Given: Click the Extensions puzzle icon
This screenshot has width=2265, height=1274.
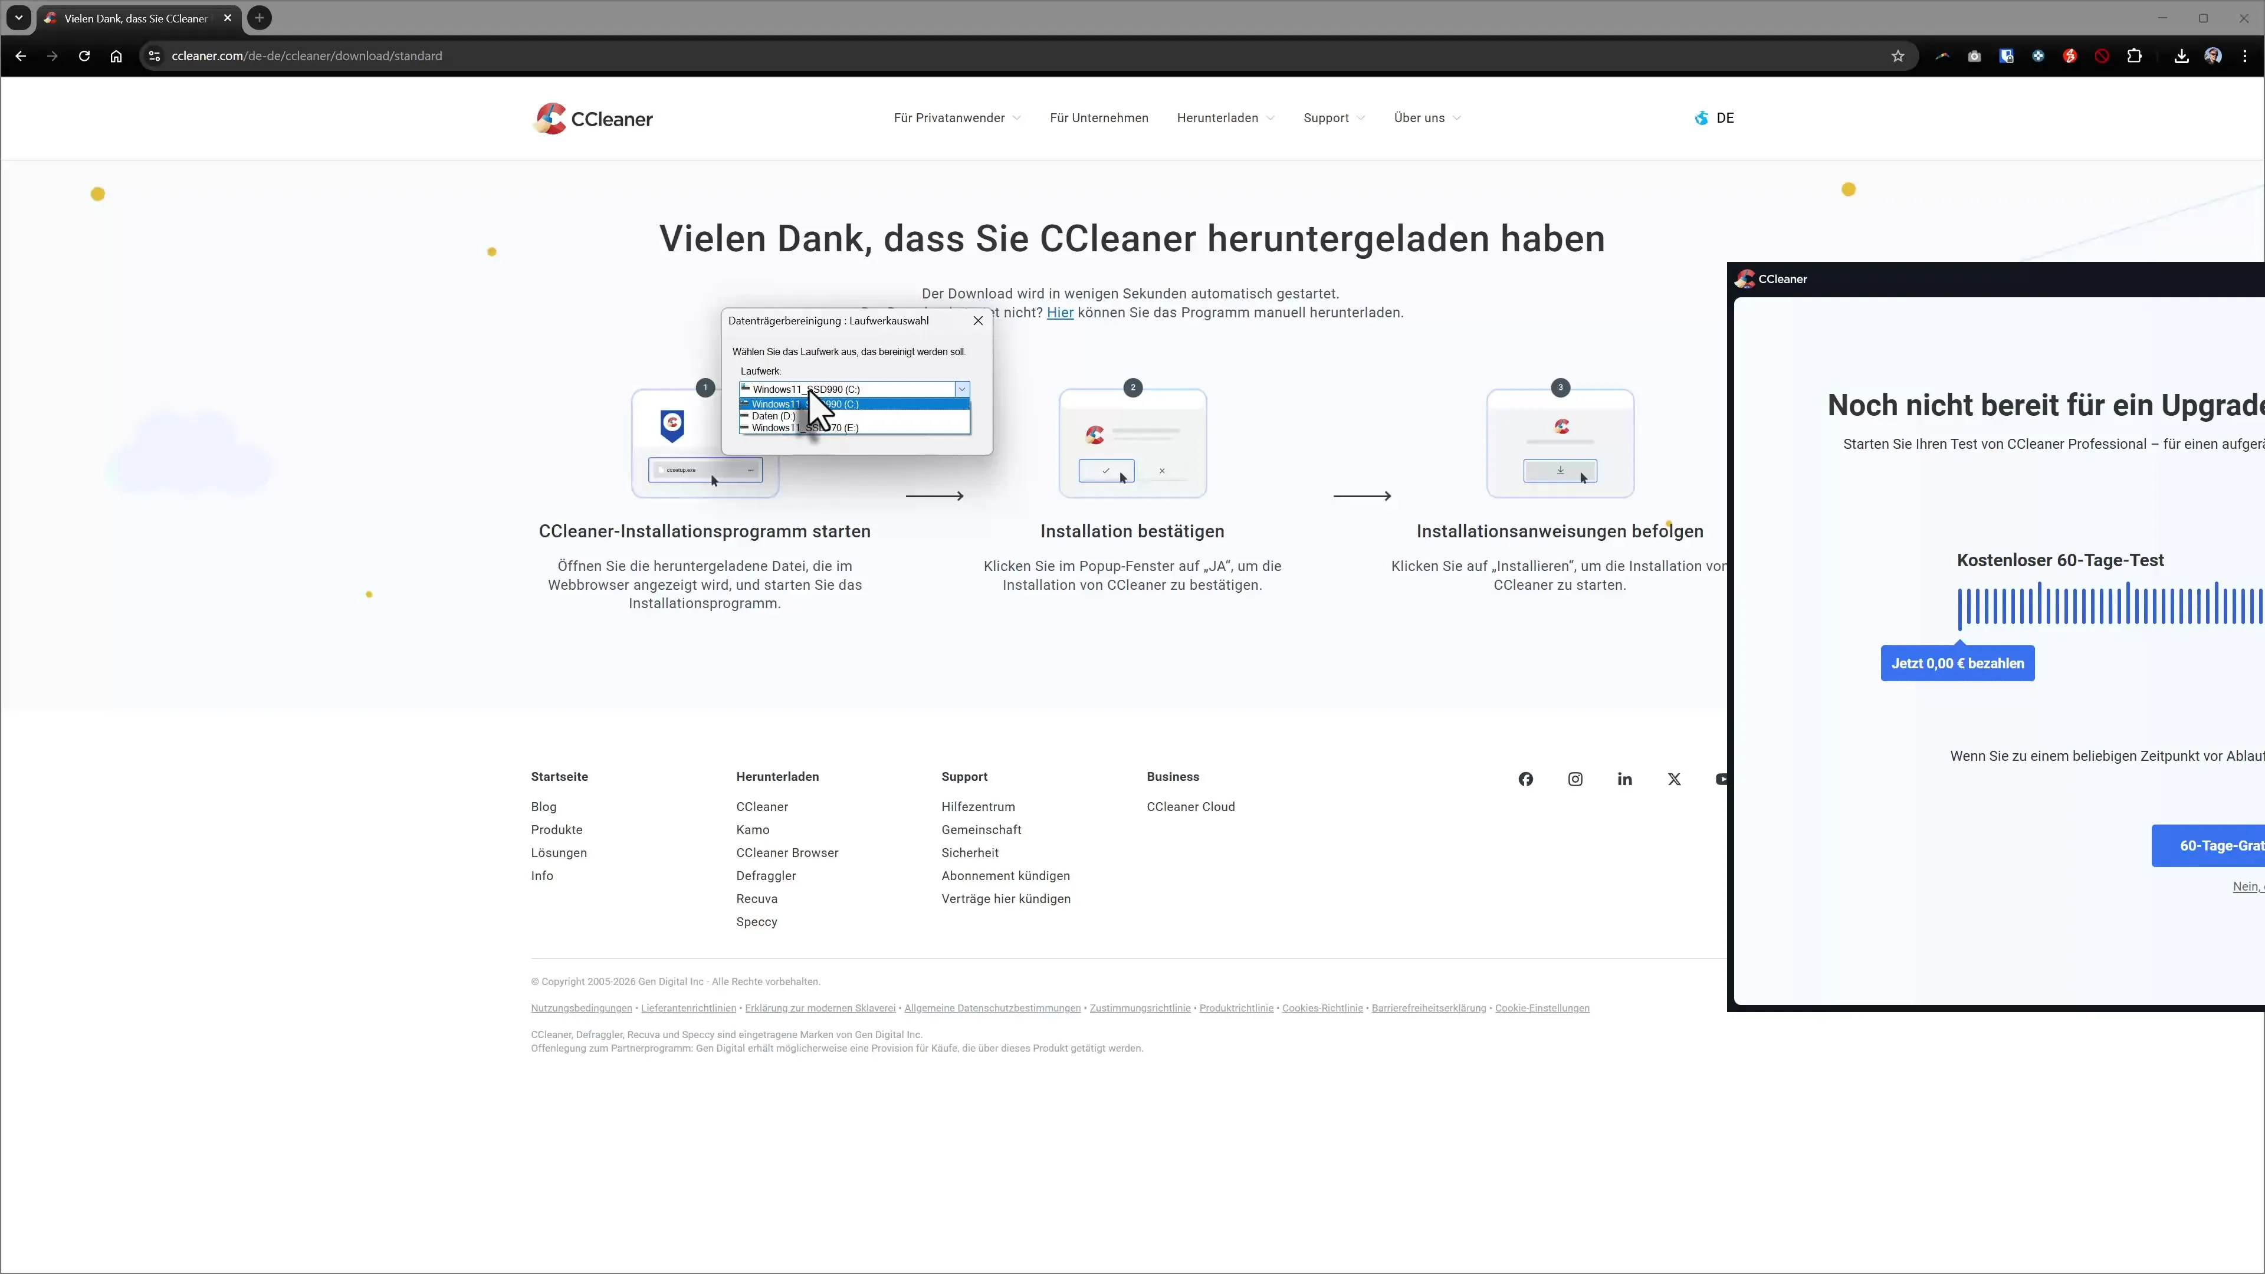Looking at the screenshot, I should [2135, 55].
